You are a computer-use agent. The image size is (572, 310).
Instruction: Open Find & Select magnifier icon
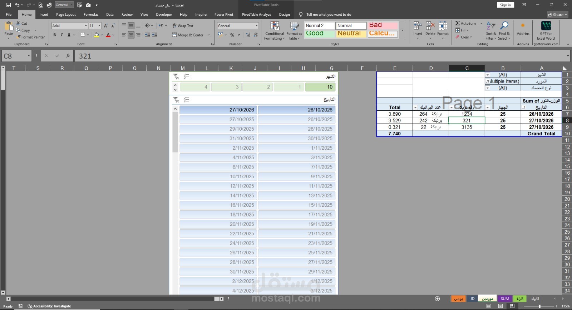[504, 26]
